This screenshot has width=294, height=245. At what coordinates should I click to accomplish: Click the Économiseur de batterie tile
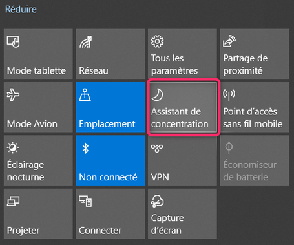255,160
